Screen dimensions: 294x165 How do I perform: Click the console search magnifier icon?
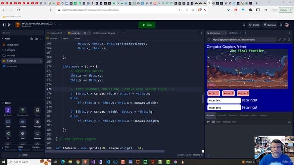(x=289, y=122)
